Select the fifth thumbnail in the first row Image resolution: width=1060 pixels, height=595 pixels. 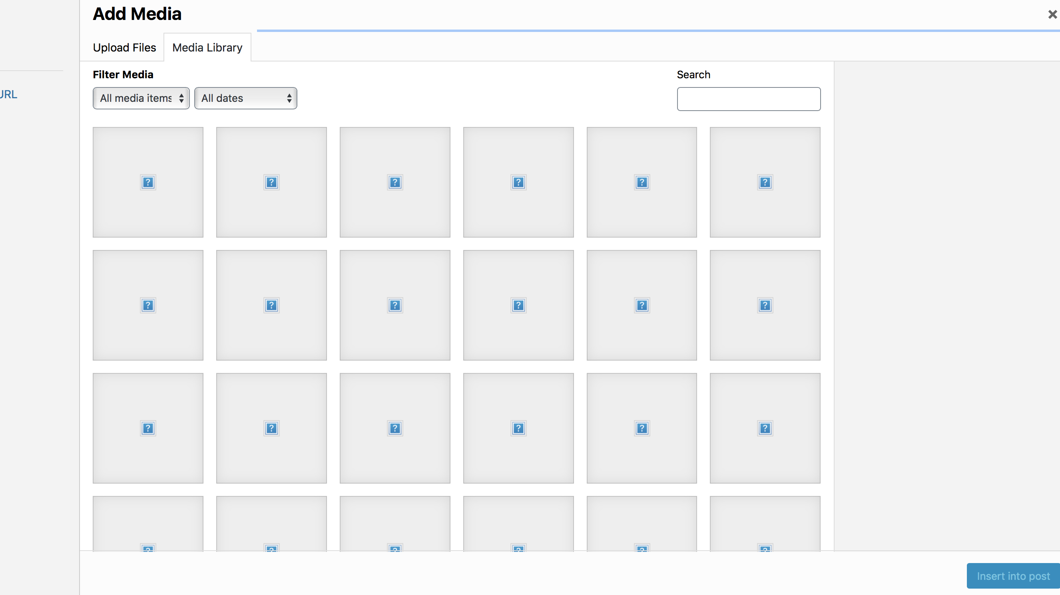(642, 182)
